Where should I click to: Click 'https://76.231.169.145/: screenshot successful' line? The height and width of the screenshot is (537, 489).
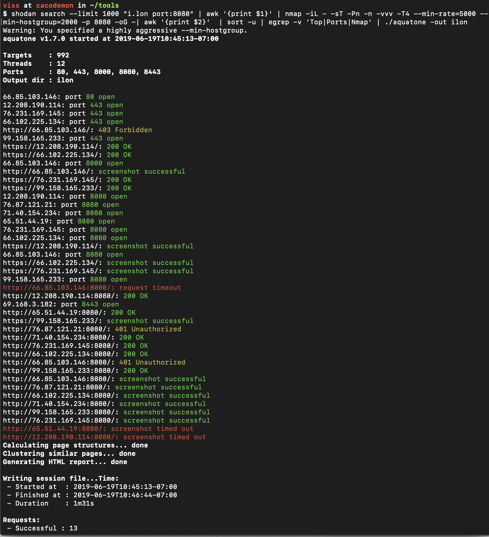coord(98,271)
